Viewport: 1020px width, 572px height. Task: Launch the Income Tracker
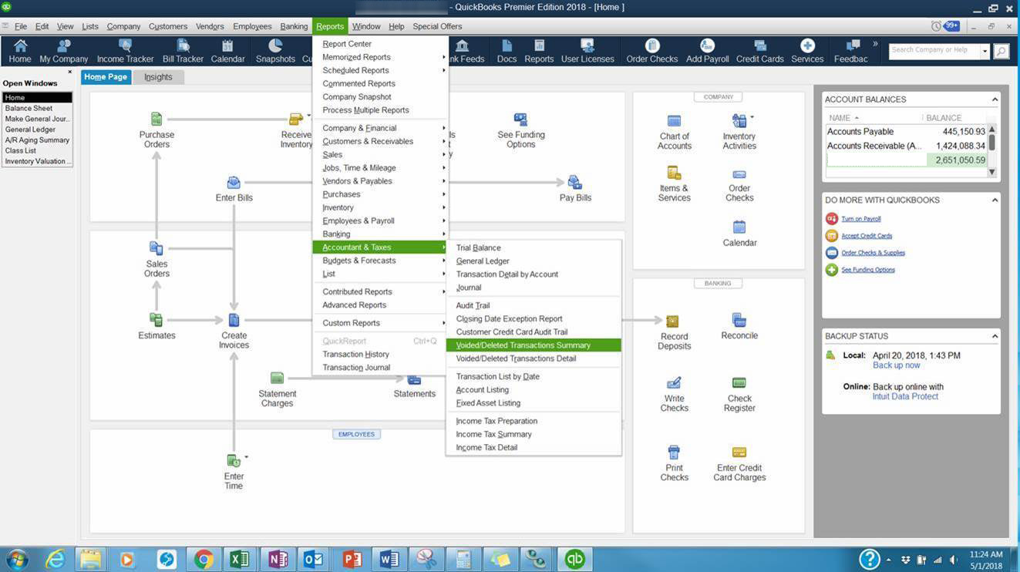coord(125,51)
